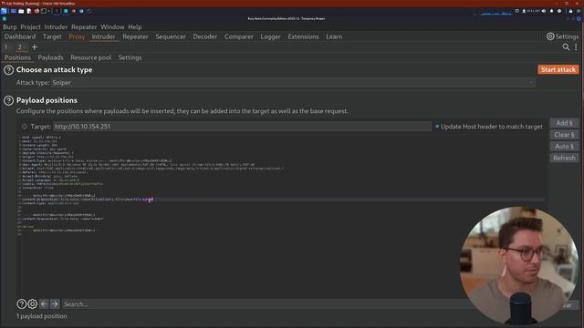Click the search magnifier icon
The height and width of the screenshot is (328, 584).
pyautogui.click(x=566, y=46)
